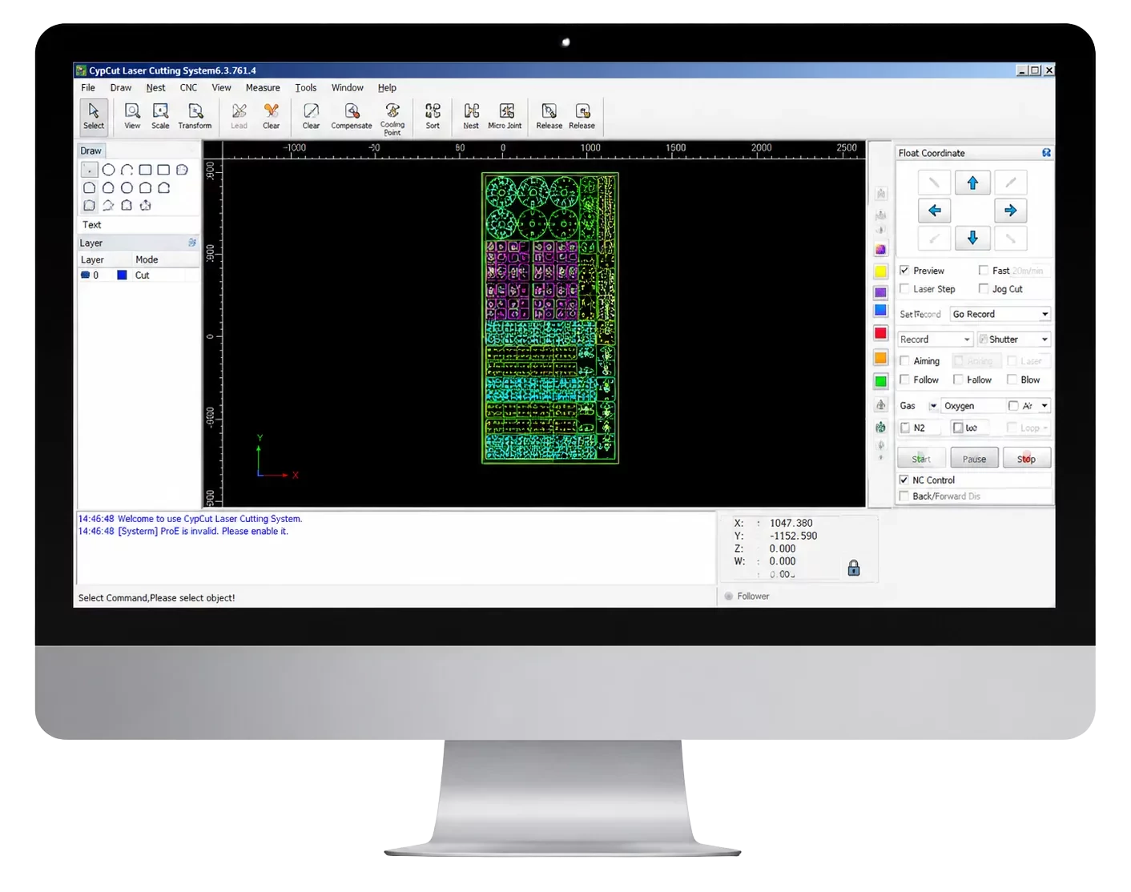Screen dimensions: 1131x892
Task: Click the Float Coordinate panel icon
Action: coord(1046,152)
